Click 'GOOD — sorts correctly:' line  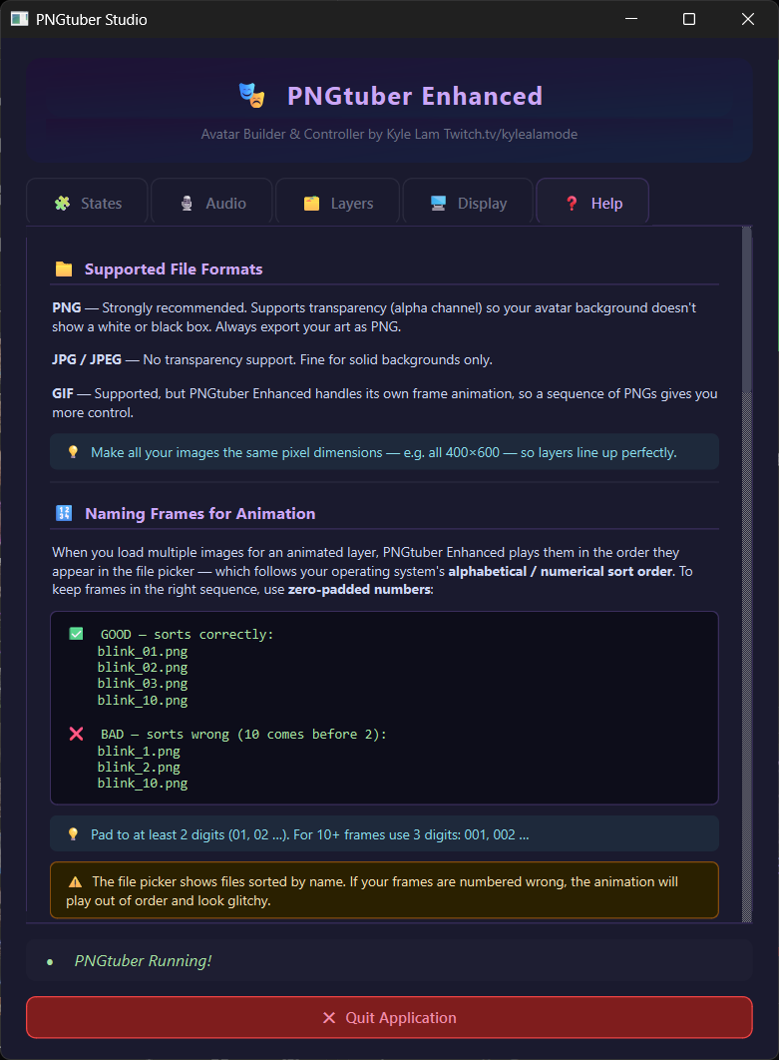188,634
